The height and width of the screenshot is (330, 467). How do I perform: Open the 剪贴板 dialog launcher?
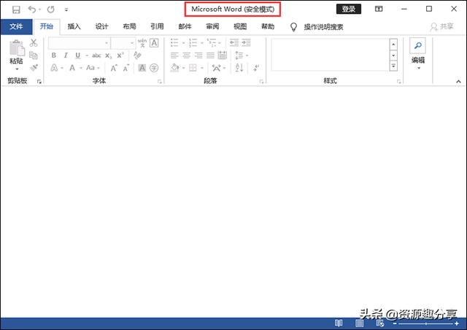pyautogui.click(x=39, y=81)
